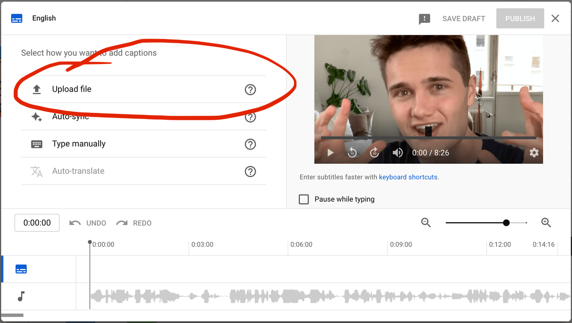This screenshot has height=323, width=572.
Task: Open the keyboard shortcuts link
Action: (x=408, y=177)
